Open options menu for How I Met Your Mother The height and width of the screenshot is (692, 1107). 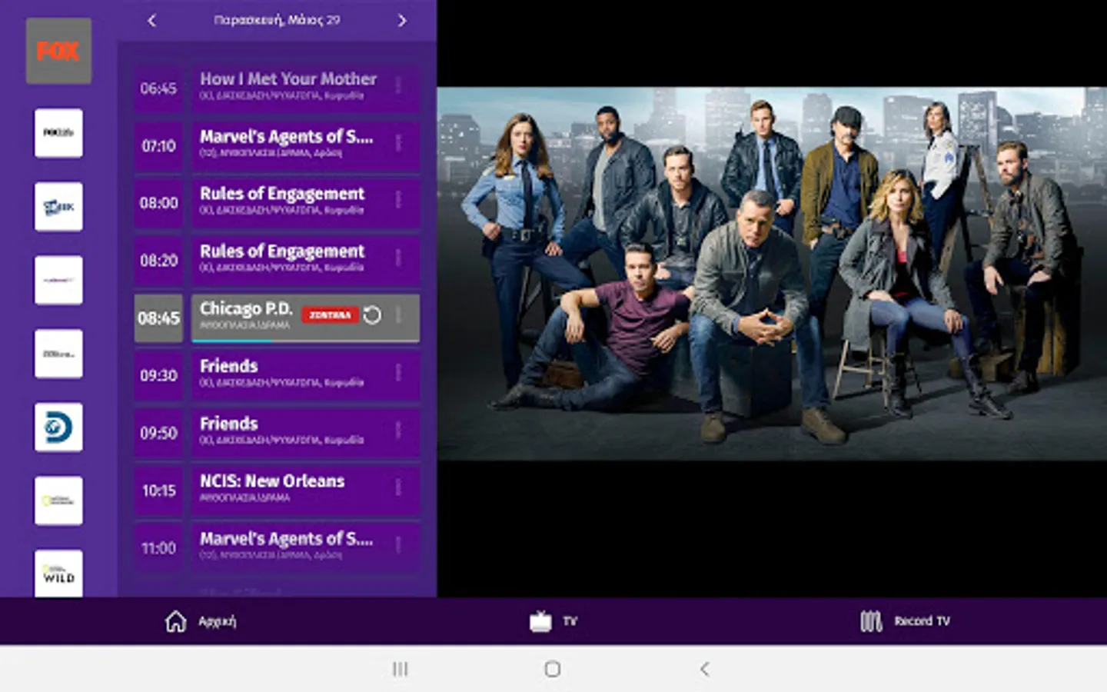click(398, 85)
